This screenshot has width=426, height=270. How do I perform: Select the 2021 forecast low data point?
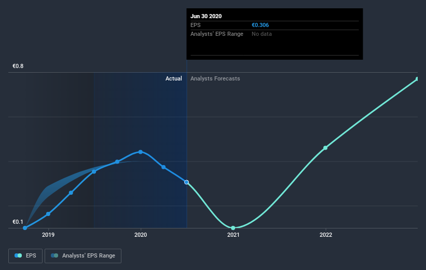tap(233, 228)
